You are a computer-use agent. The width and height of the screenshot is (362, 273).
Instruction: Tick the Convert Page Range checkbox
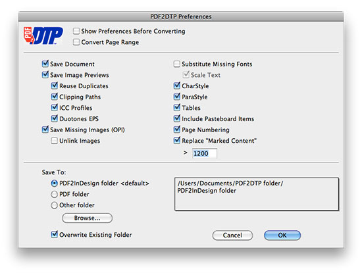pos(76,42)
